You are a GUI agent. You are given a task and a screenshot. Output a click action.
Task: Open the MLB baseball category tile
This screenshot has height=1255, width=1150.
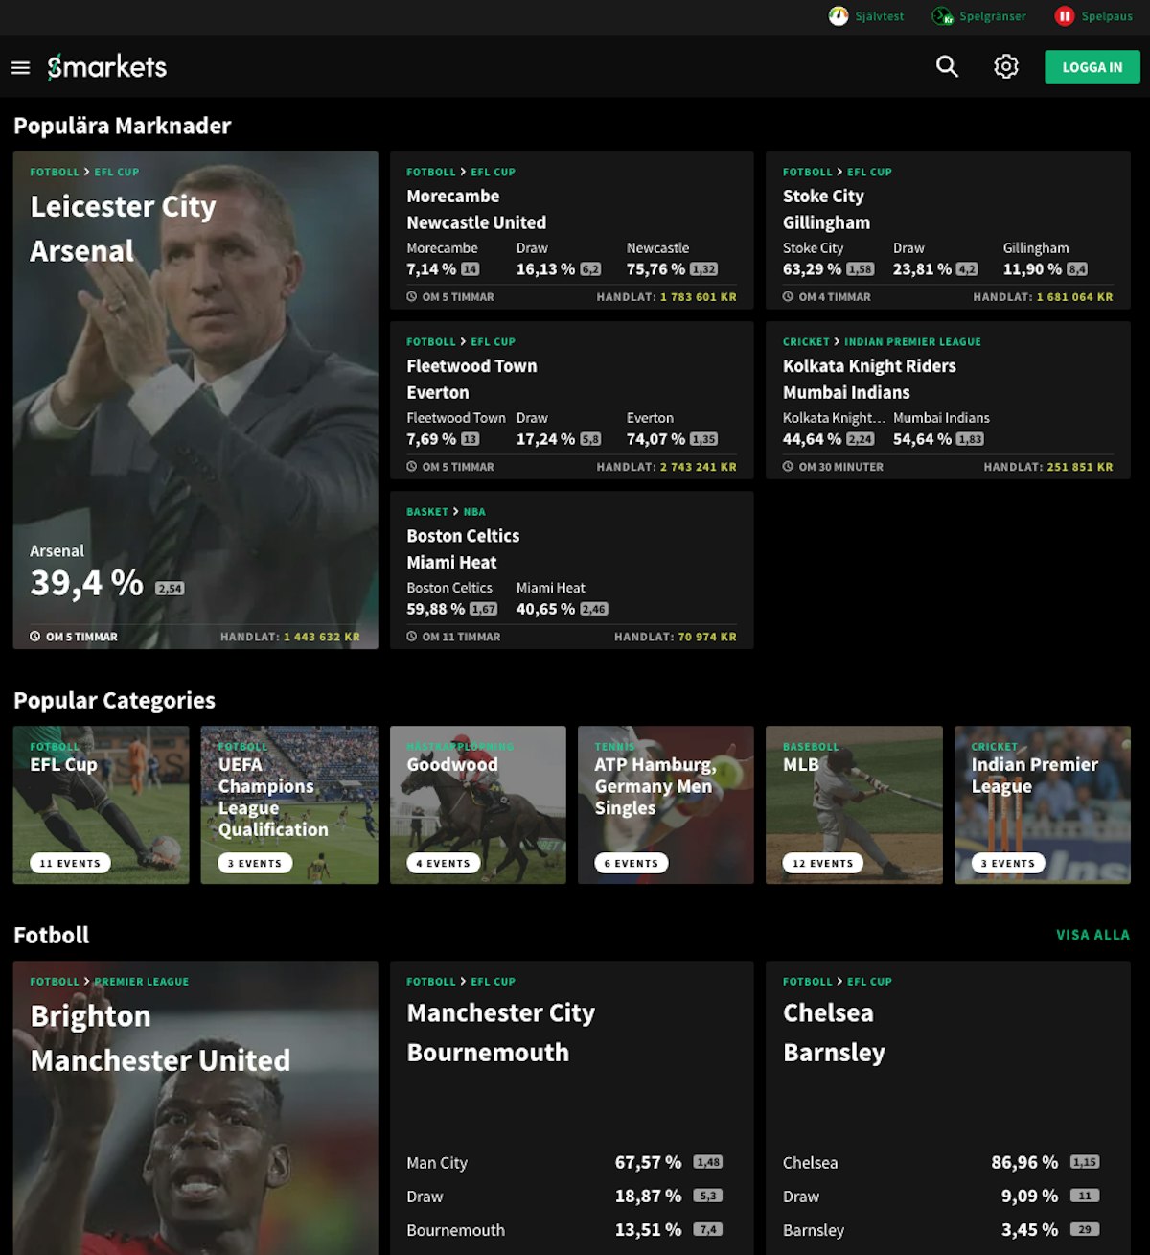coord(854,804)
